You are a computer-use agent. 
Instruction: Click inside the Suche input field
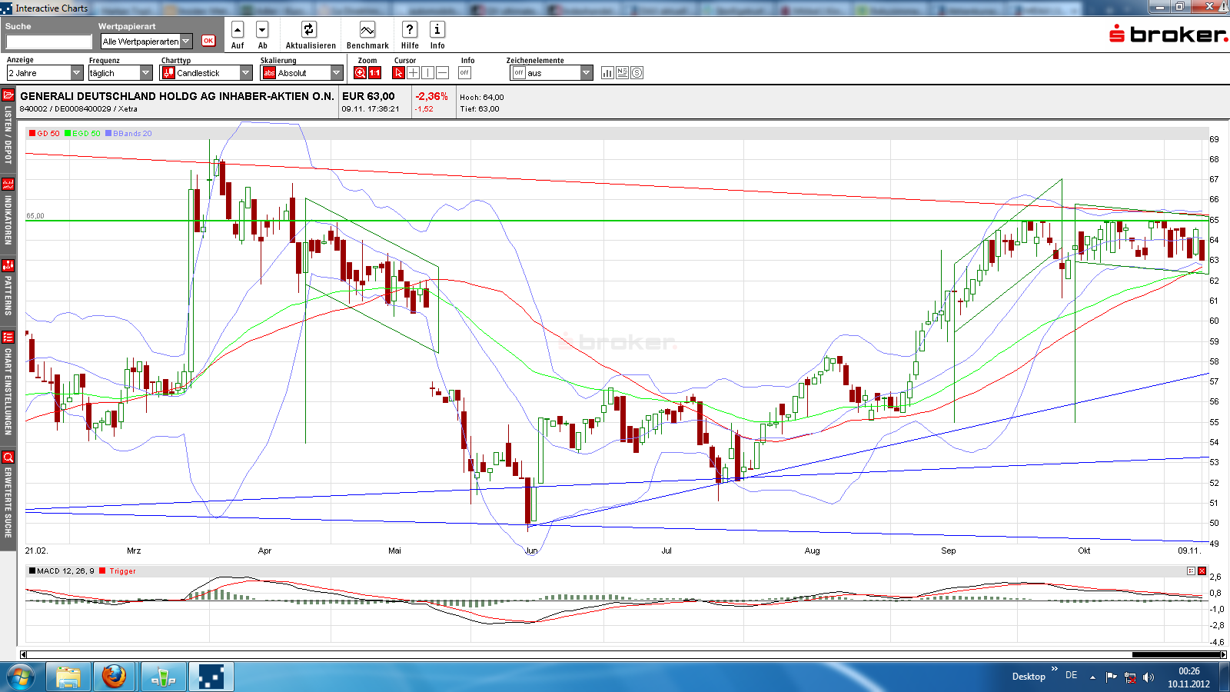48,41
